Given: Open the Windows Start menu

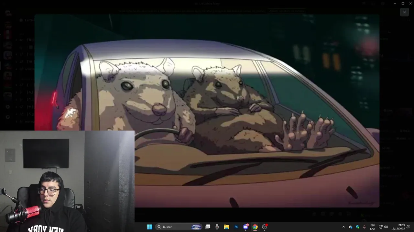Looking at the screenshot, I should (x=150, y=227).
